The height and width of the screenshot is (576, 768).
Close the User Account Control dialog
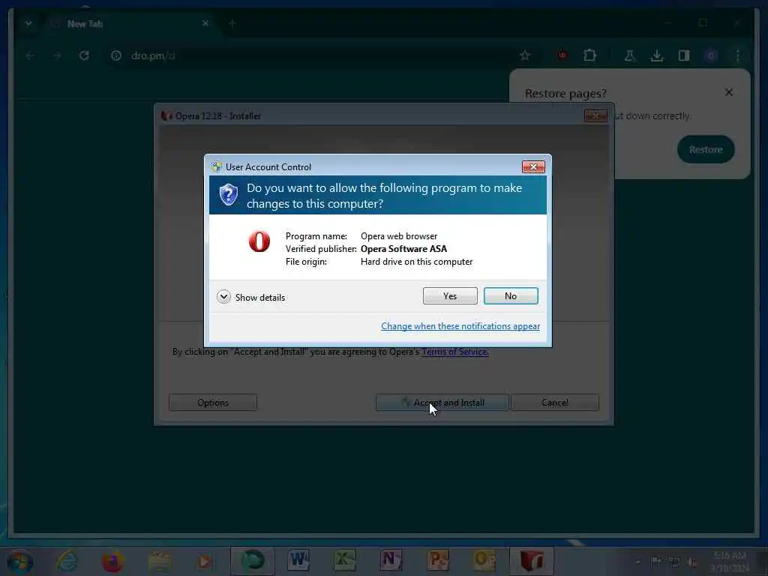click(533, 167)
